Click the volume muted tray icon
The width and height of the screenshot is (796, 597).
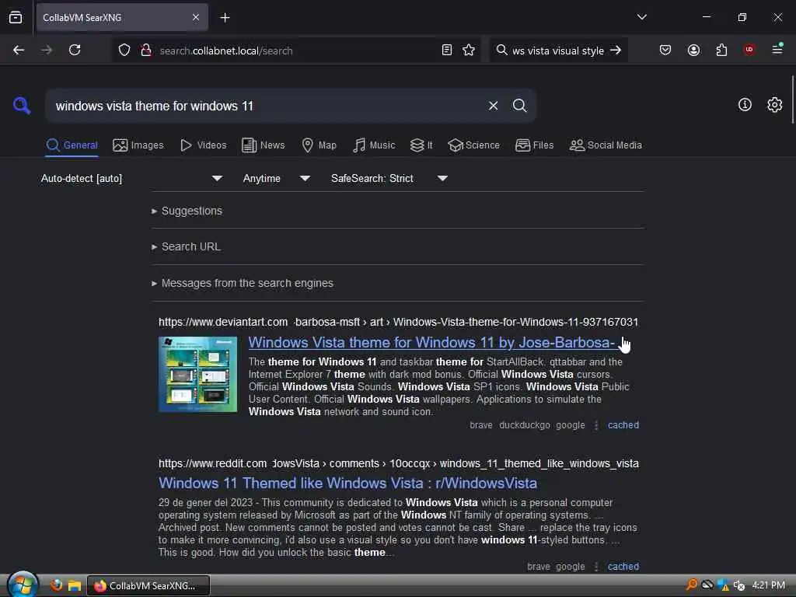coord(739,585)
